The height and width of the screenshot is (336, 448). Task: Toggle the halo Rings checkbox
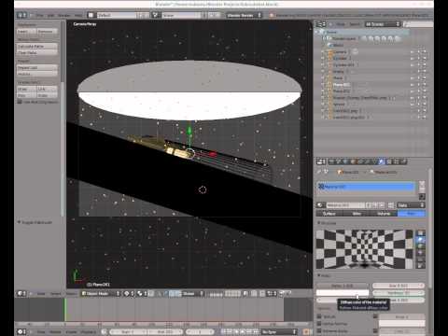tap(375, 316)
